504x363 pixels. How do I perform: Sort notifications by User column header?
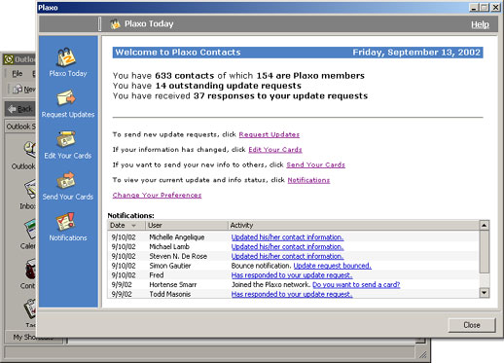click(186, 225)
